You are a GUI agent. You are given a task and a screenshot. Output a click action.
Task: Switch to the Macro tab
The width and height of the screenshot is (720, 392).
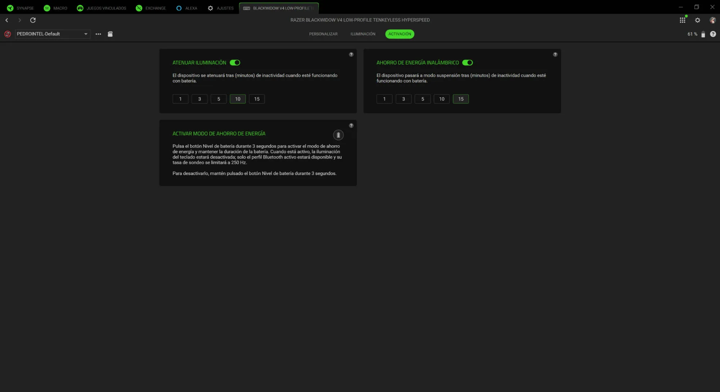pos(55,8)
